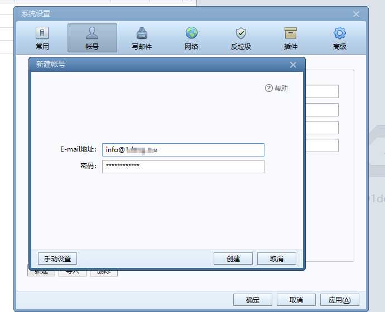The height and width of the screenshot is (312, 385).
Task: Focus the 密码 password field
Action: pyautogui.click(x=183, y=167)
